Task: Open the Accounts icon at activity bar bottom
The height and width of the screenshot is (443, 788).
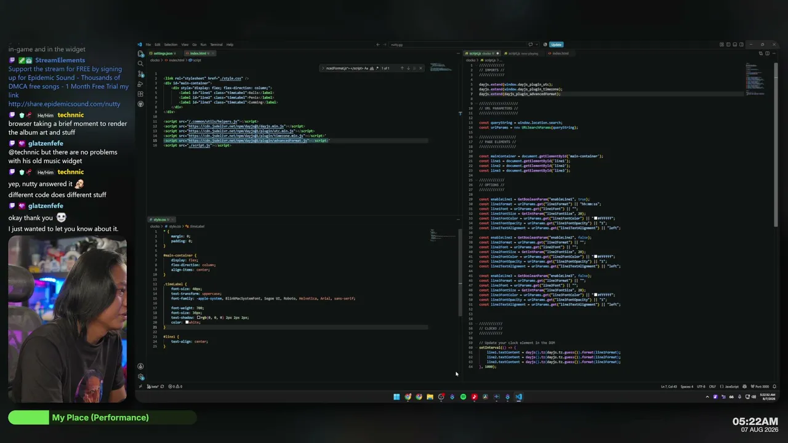Action: coord(141,367)
